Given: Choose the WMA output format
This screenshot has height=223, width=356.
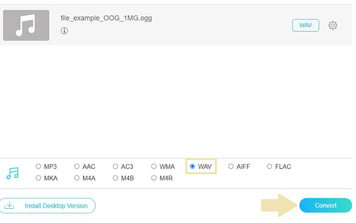Looking at the screenshot, I should (154, 167).
